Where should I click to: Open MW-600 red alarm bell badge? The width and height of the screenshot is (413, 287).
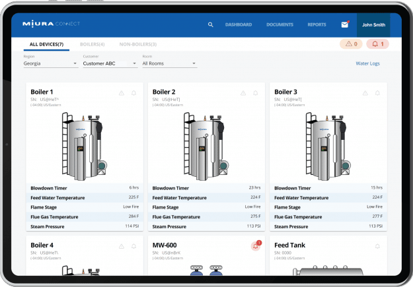click(256, 246)
